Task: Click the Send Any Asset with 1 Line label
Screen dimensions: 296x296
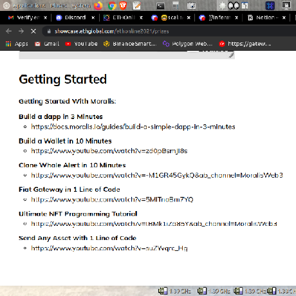Action: coord(77,238)
